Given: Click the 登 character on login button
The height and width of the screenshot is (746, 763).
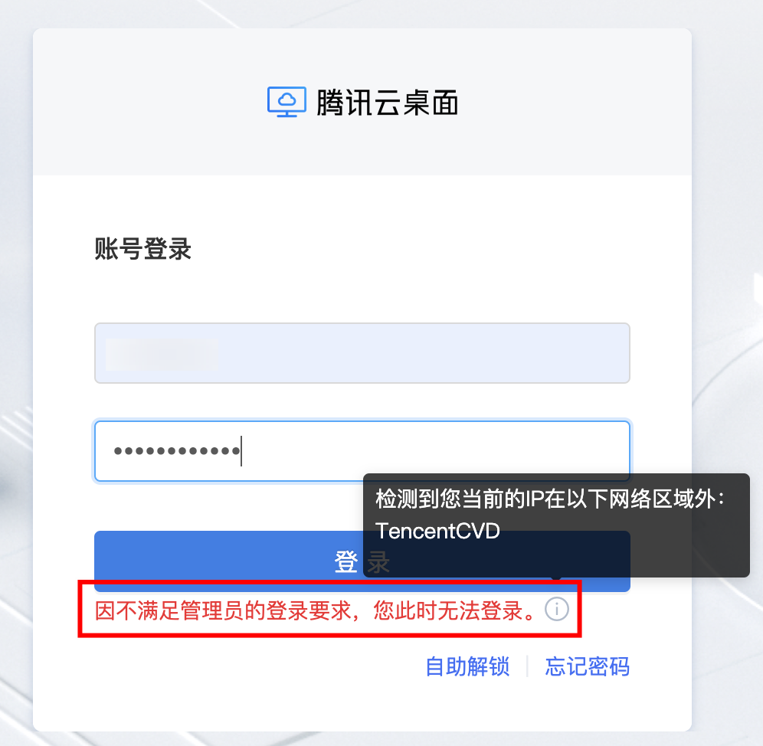Looking at the screenshot, I should pyautogui.click(x=346, y=561).
